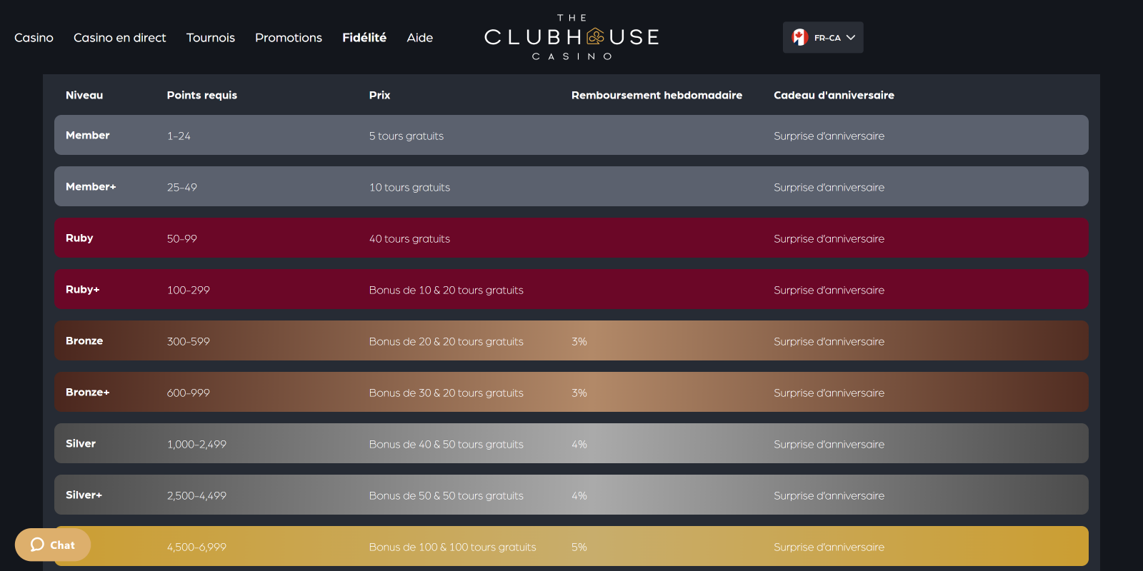Click Ruby+ row Surprise d'anniversaire
Viewport: 1143px width, 571px height.
pyautogui.click(x=829, y=290)
